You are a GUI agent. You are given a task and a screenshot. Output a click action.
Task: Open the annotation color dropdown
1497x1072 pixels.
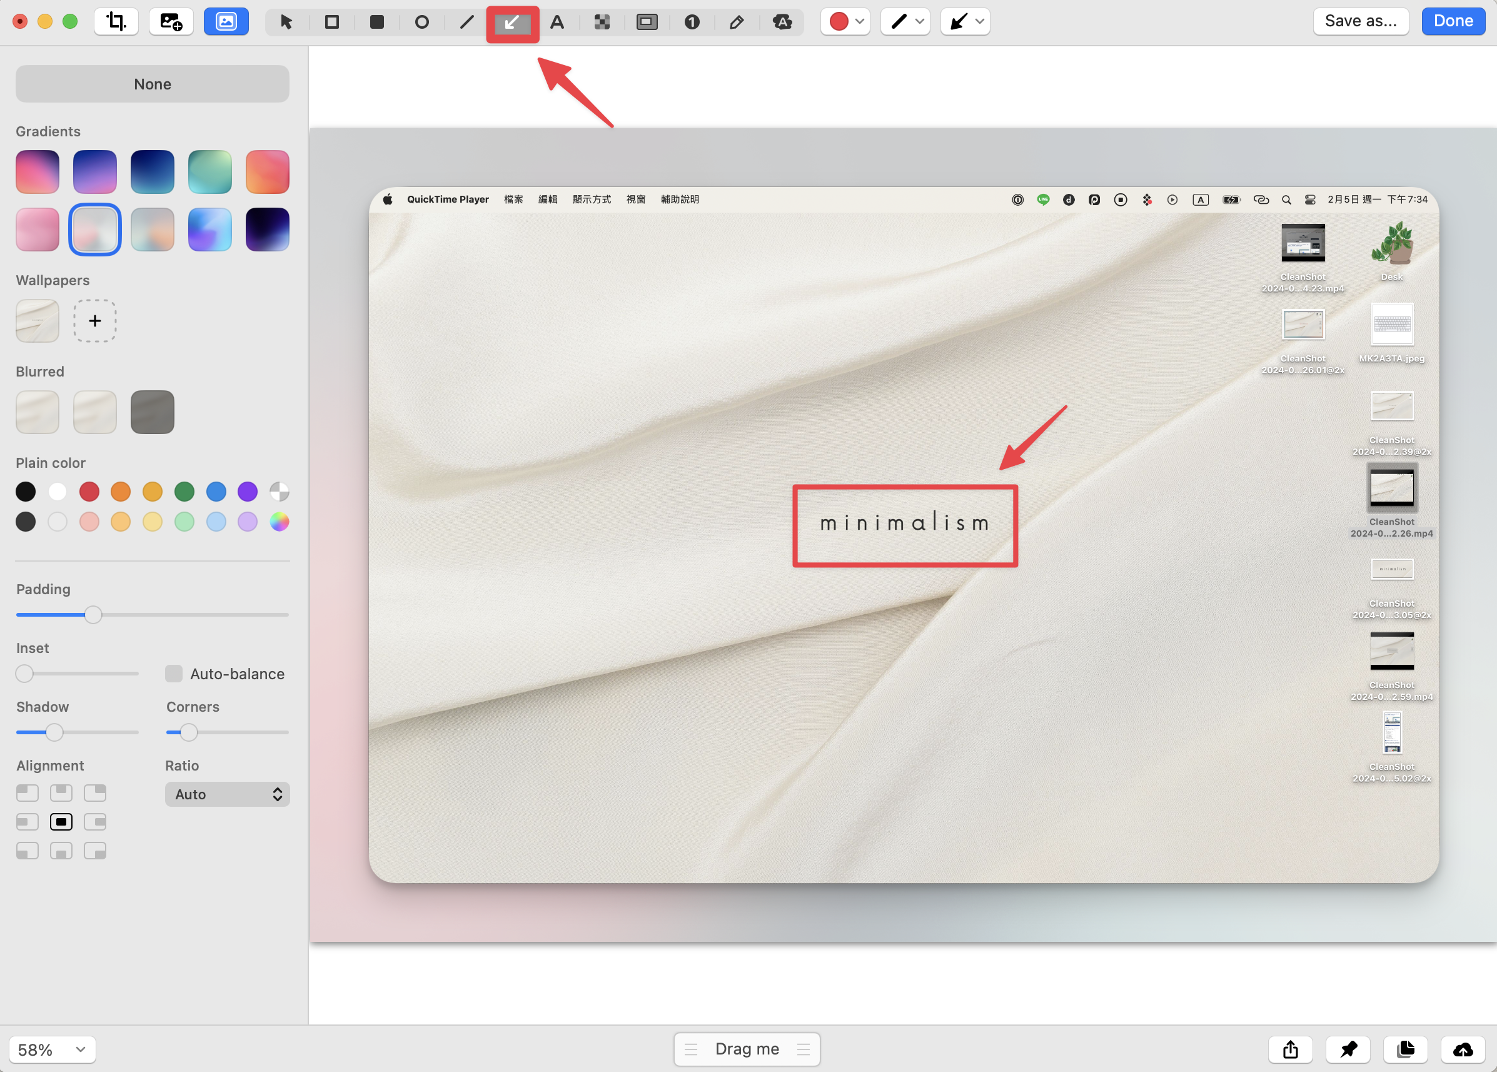click(845, 22)
